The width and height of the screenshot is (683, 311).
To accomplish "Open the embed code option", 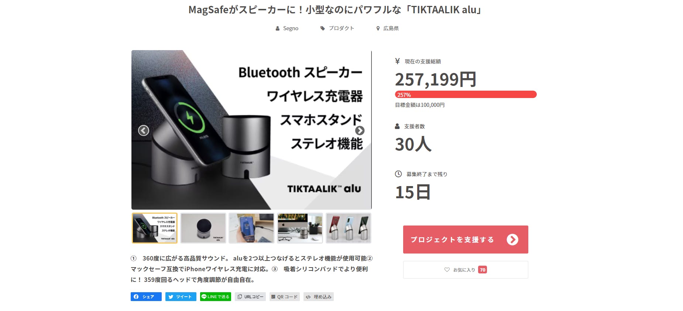I will pos(319,297).
